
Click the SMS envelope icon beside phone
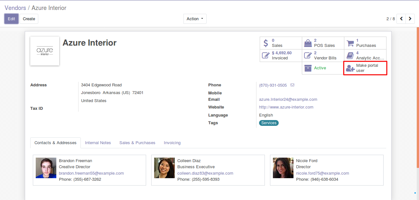point(292,85)
